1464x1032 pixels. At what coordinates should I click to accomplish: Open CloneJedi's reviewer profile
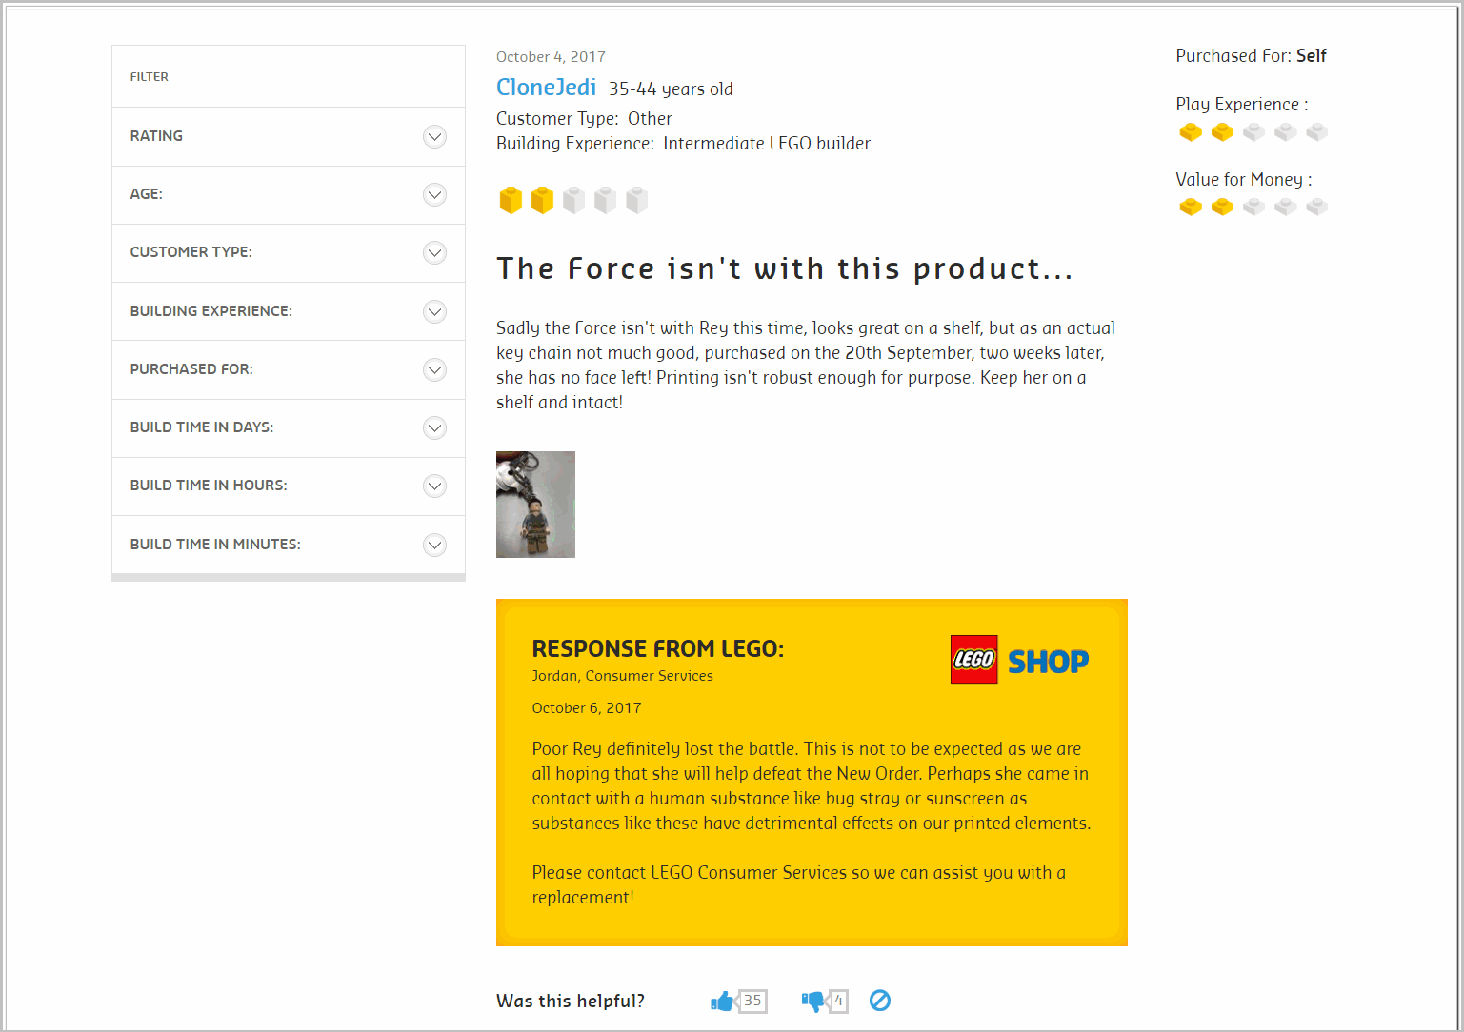point(546,87)
